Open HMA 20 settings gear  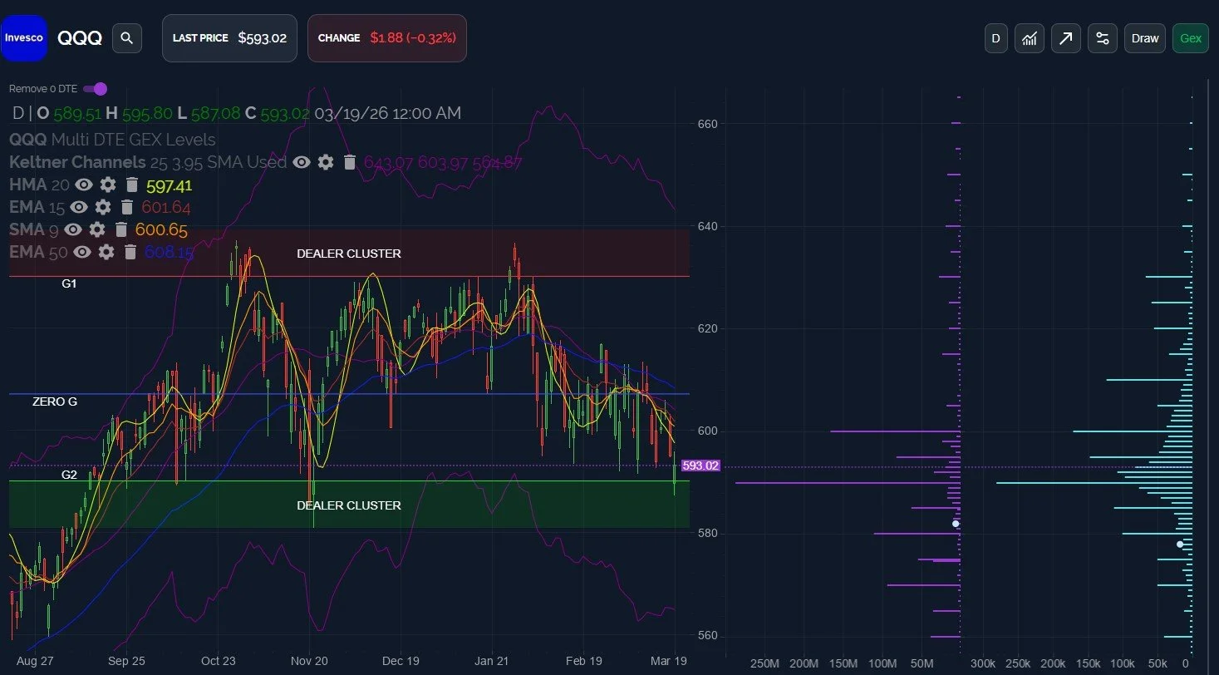[108, 185]
